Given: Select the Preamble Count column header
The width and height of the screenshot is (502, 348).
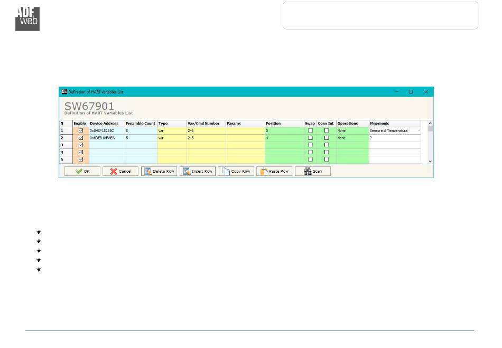Looking at the screenshot, I should click(x=141, y=124).
